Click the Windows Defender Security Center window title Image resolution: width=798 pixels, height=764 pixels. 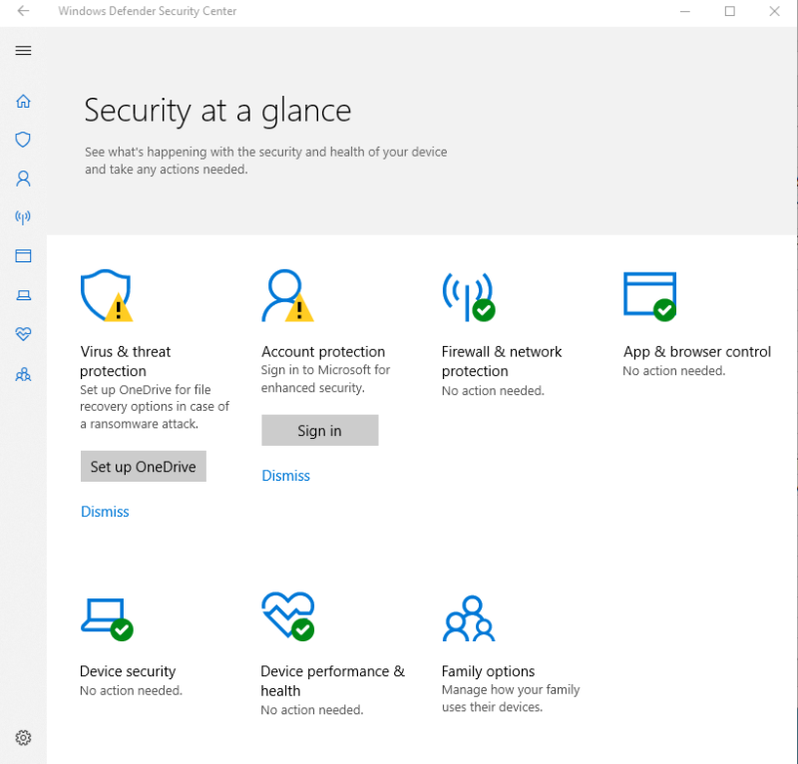pos(147,11)
